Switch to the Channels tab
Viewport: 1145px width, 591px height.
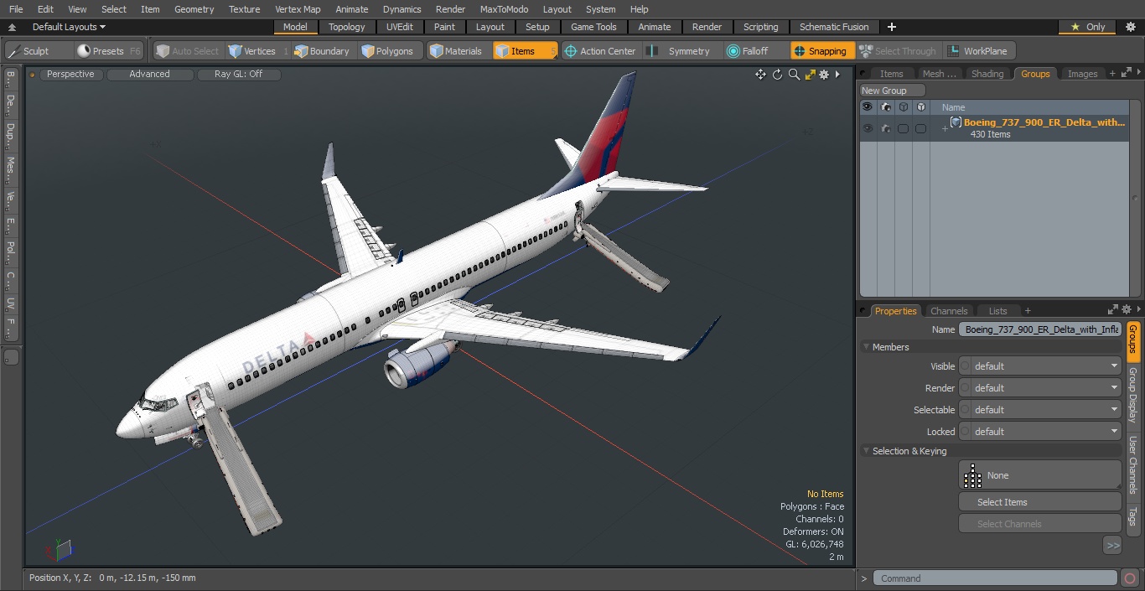(x=949, y=311)
